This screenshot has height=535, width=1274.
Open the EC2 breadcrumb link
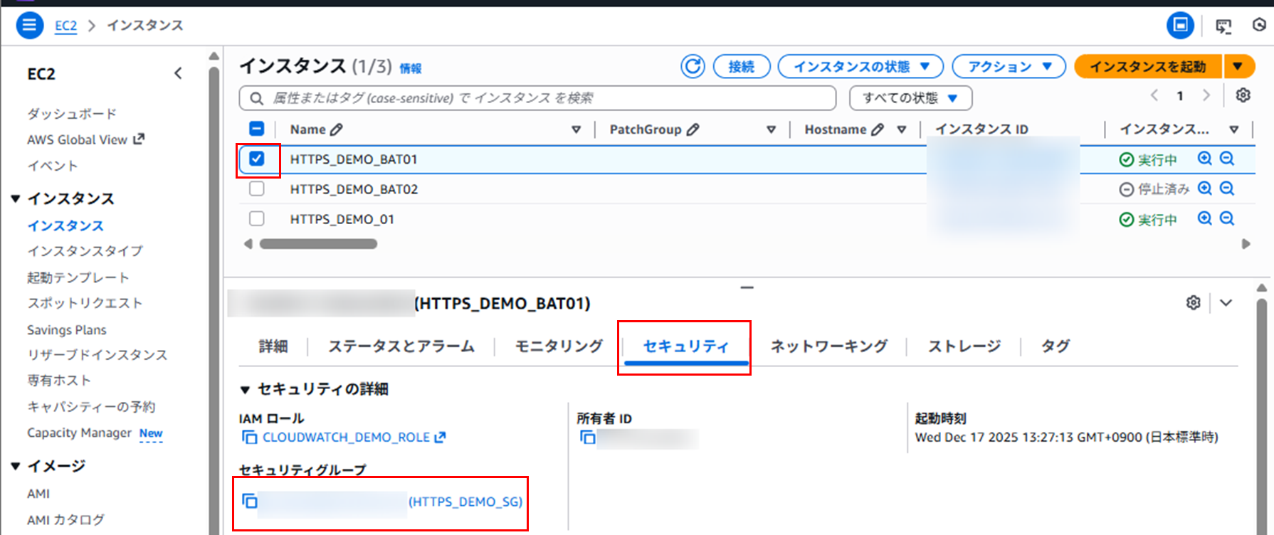pyautogui.click(x=65, y=26)
